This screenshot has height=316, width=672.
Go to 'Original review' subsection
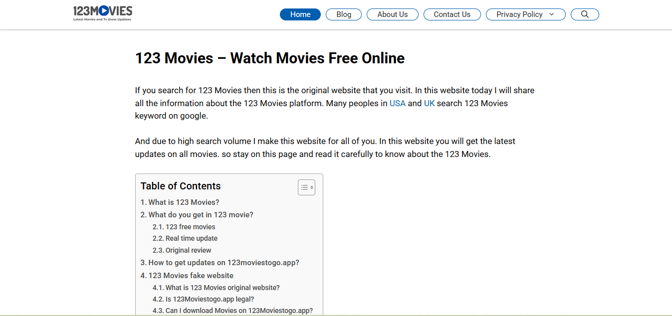(182, 250)
